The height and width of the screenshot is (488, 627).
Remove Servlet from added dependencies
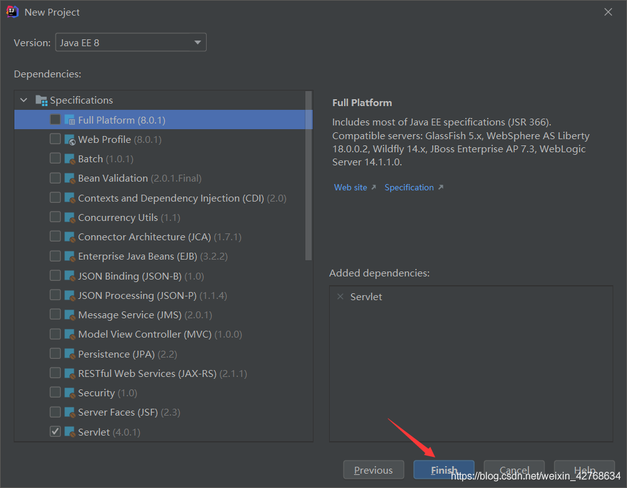[340, 296]
